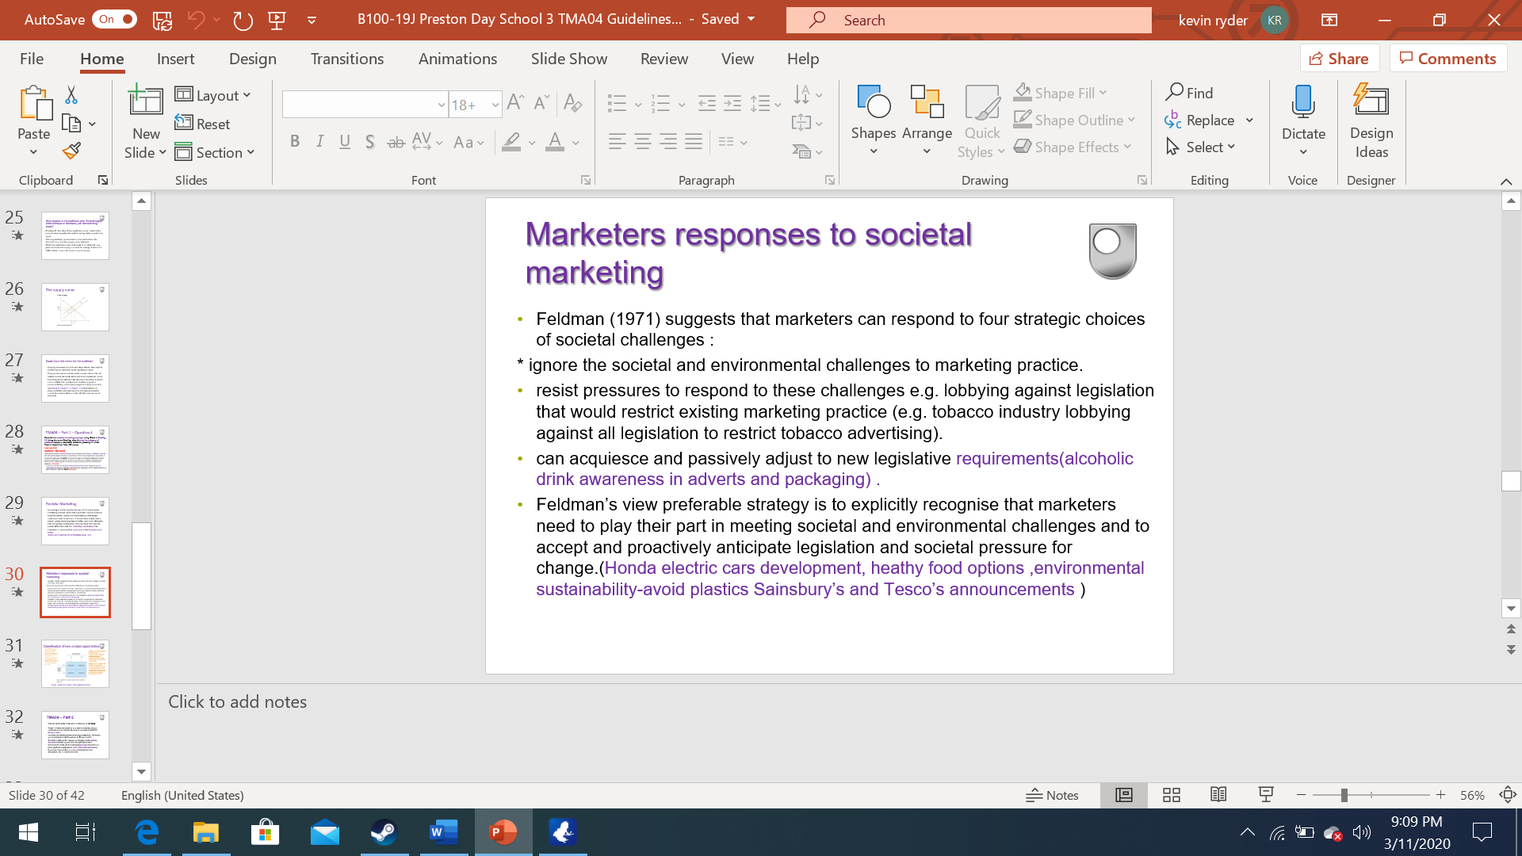This screenshot has width=1522, height=856.
Task: Switch to the Review tab
Action: point(664,59)
